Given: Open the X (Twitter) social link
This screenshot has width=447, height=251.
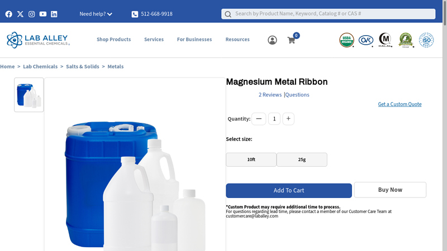Looking at the screenshot, I should [20, 14].
